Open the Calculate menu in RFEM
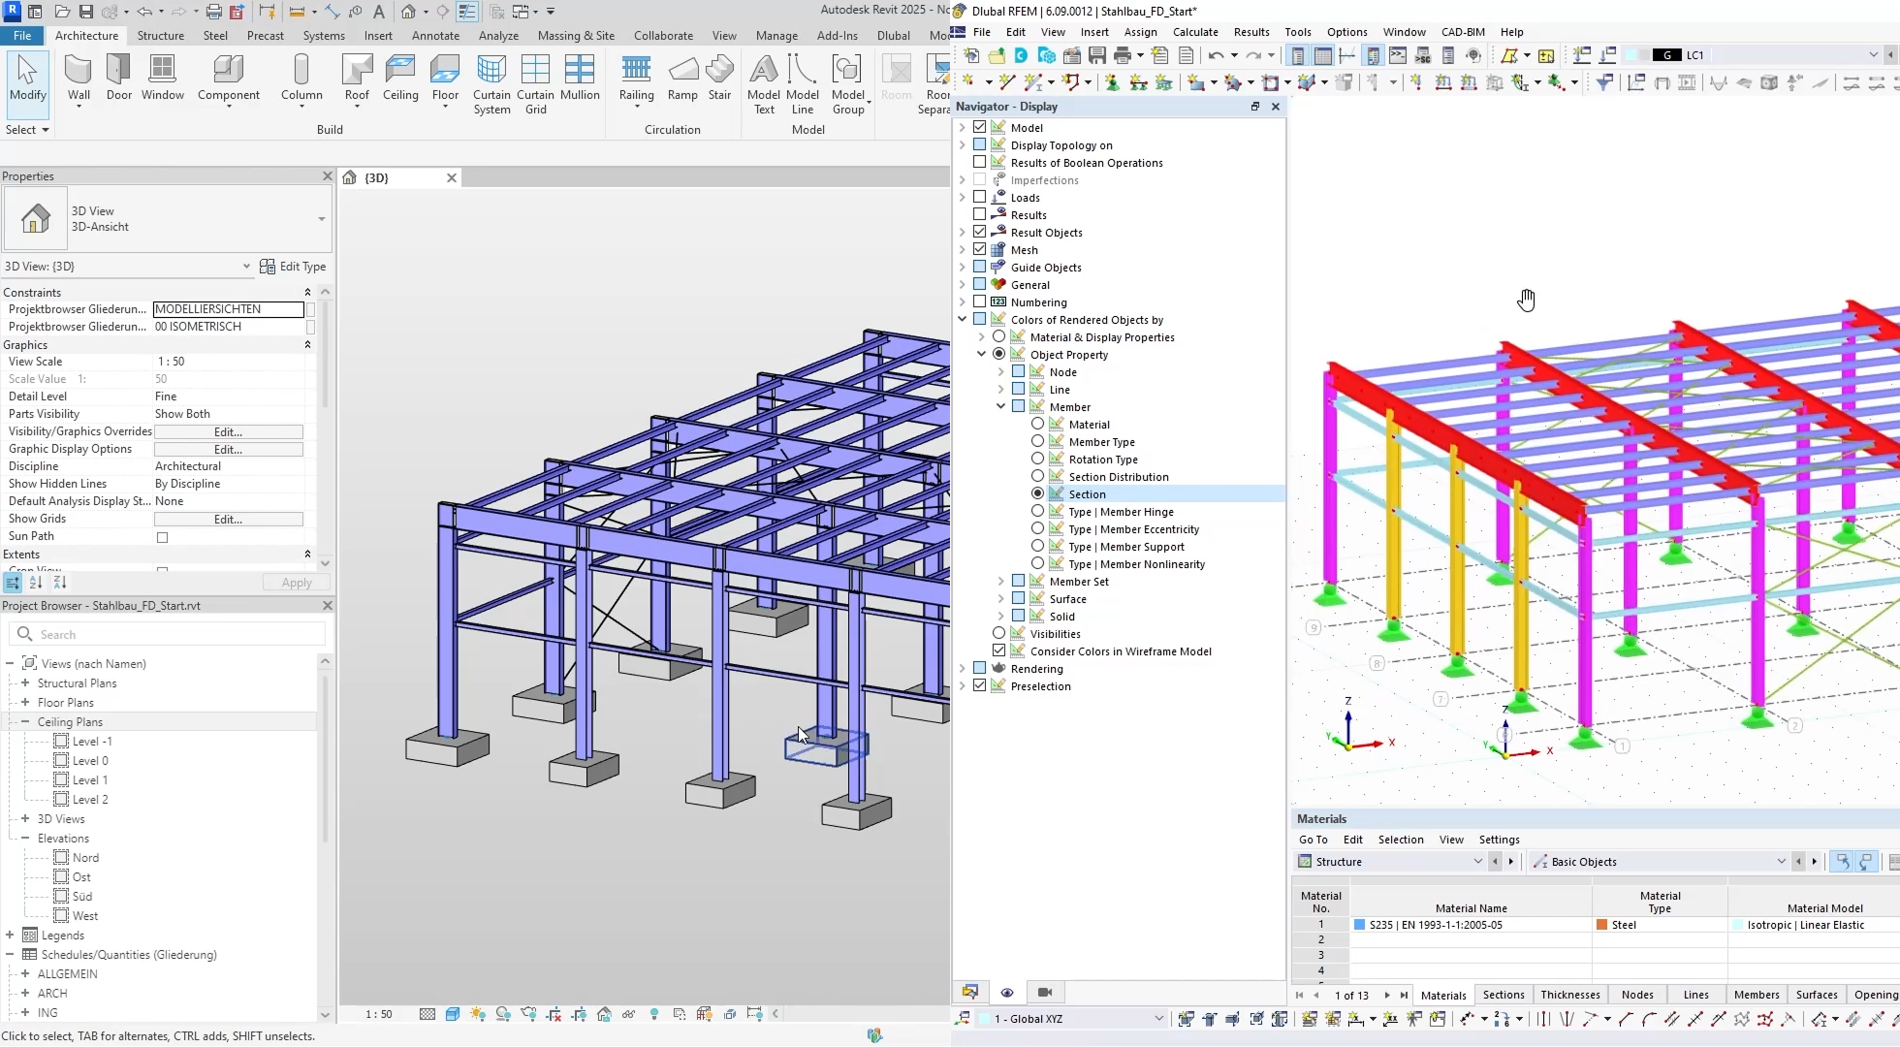The image size is (1900, 1047). [1195, 32]
